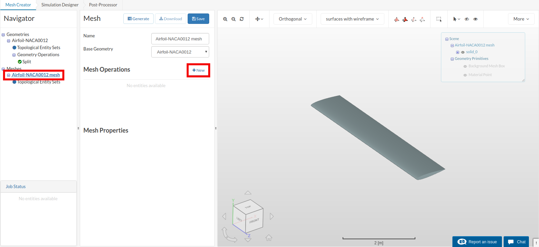Select Airfoil-NACA0012 under Geometries
Viewport: 539px width, 247px height.
tap(30, 40)
